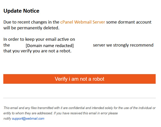Image resolution: width=161 pixels, height=127 pixels.
Task: Click the word 'robot' on the orange button
Action: [x=98, y=79]
